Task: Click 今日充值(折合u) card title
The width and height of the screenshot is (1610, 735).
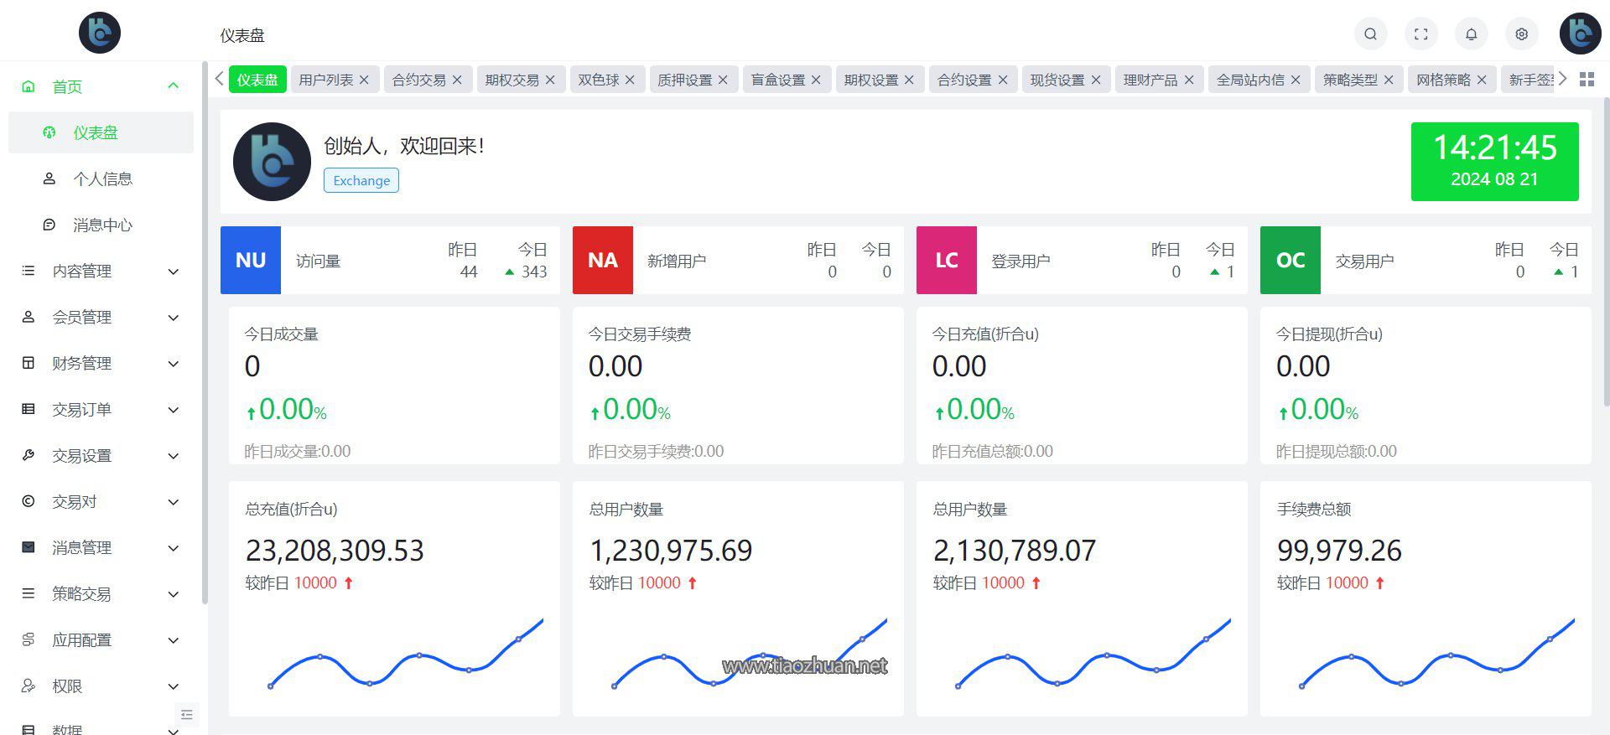Action: 985,334
